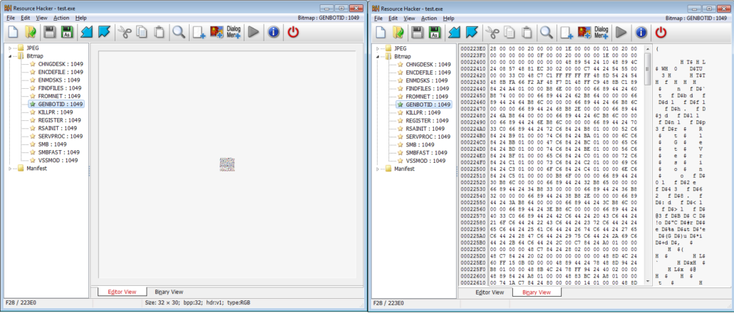The image size is (734, 313).
Task: Click Save icon in right window toolbar
Action: pos(417,32)
